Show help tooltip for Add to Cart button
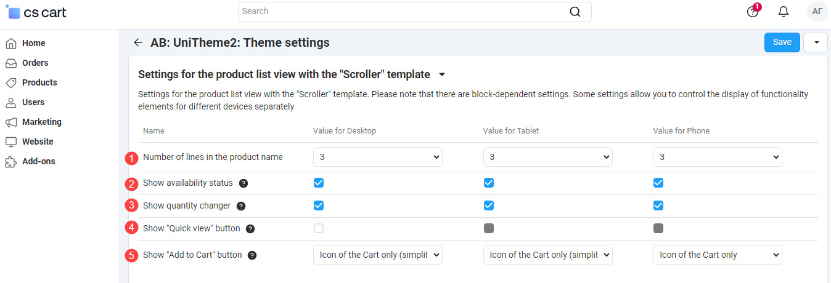The width and height of the screenshot is (831, 283). 252,255
